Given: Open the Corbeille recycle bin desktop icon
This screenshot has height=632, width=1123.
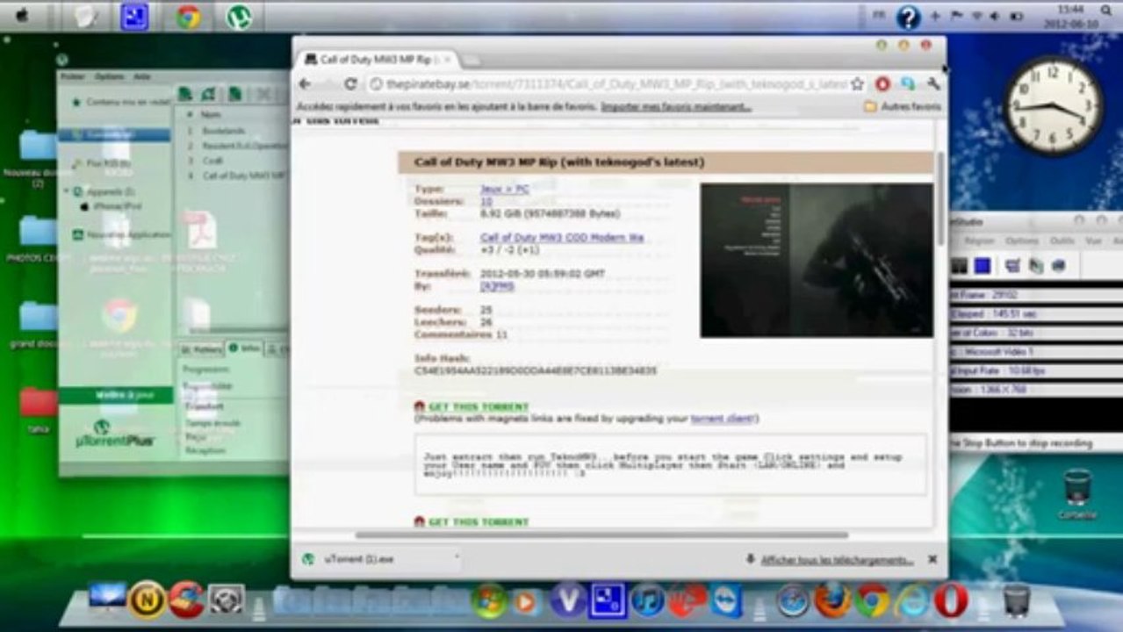Looking at the screenshot, I should (1076, 494).
